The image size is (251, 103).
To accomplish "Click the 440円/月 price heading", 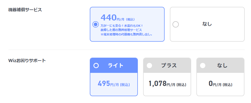I will [118, 18].
